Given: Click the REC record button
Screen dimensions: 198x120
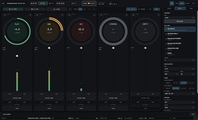Looking at the screenshot, I should [x=60, y=3].
